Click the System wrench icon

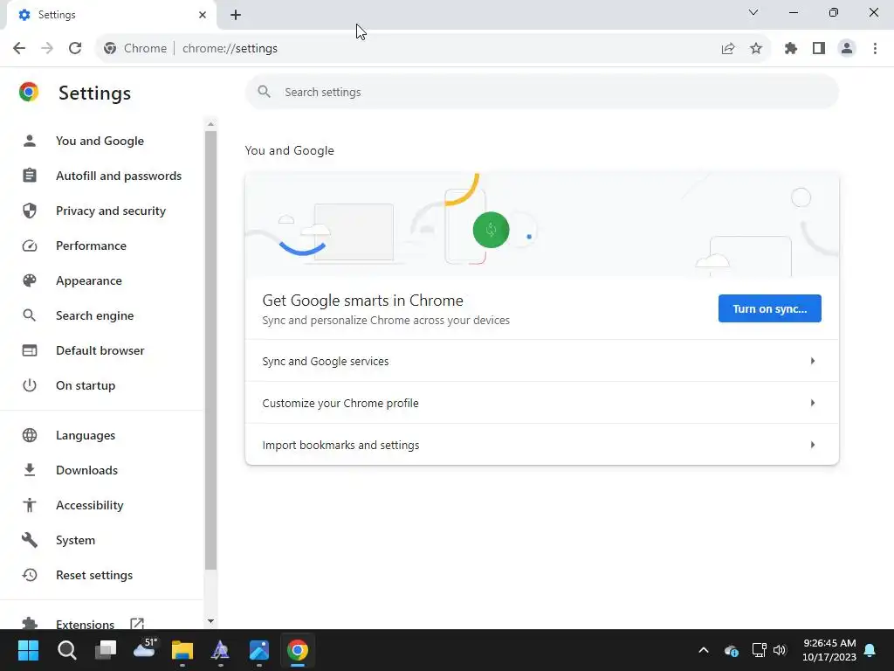(x=30, y=540)
